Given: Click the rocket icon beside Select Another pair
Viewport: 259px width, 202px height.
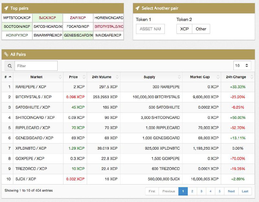Looking at the screenshot, I should coord(137,8).
